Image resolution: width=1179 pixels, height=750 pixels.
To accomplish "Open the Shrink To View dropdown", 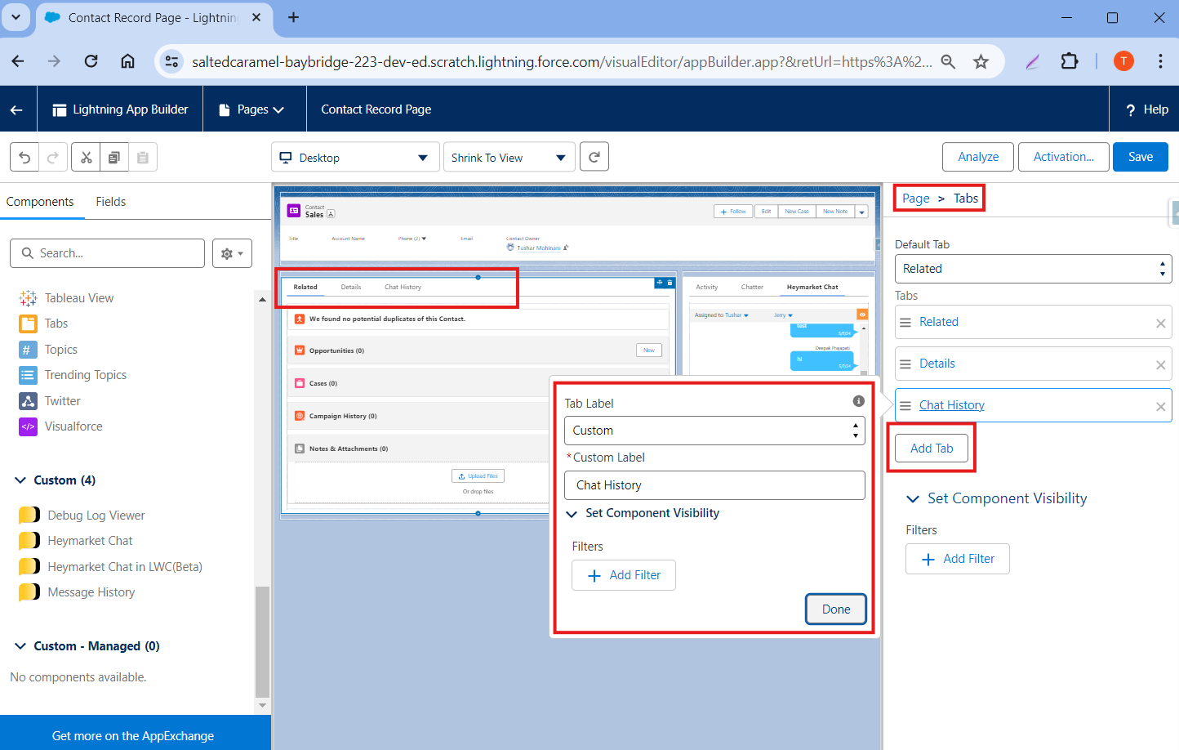I will click(x=509, y=158).
